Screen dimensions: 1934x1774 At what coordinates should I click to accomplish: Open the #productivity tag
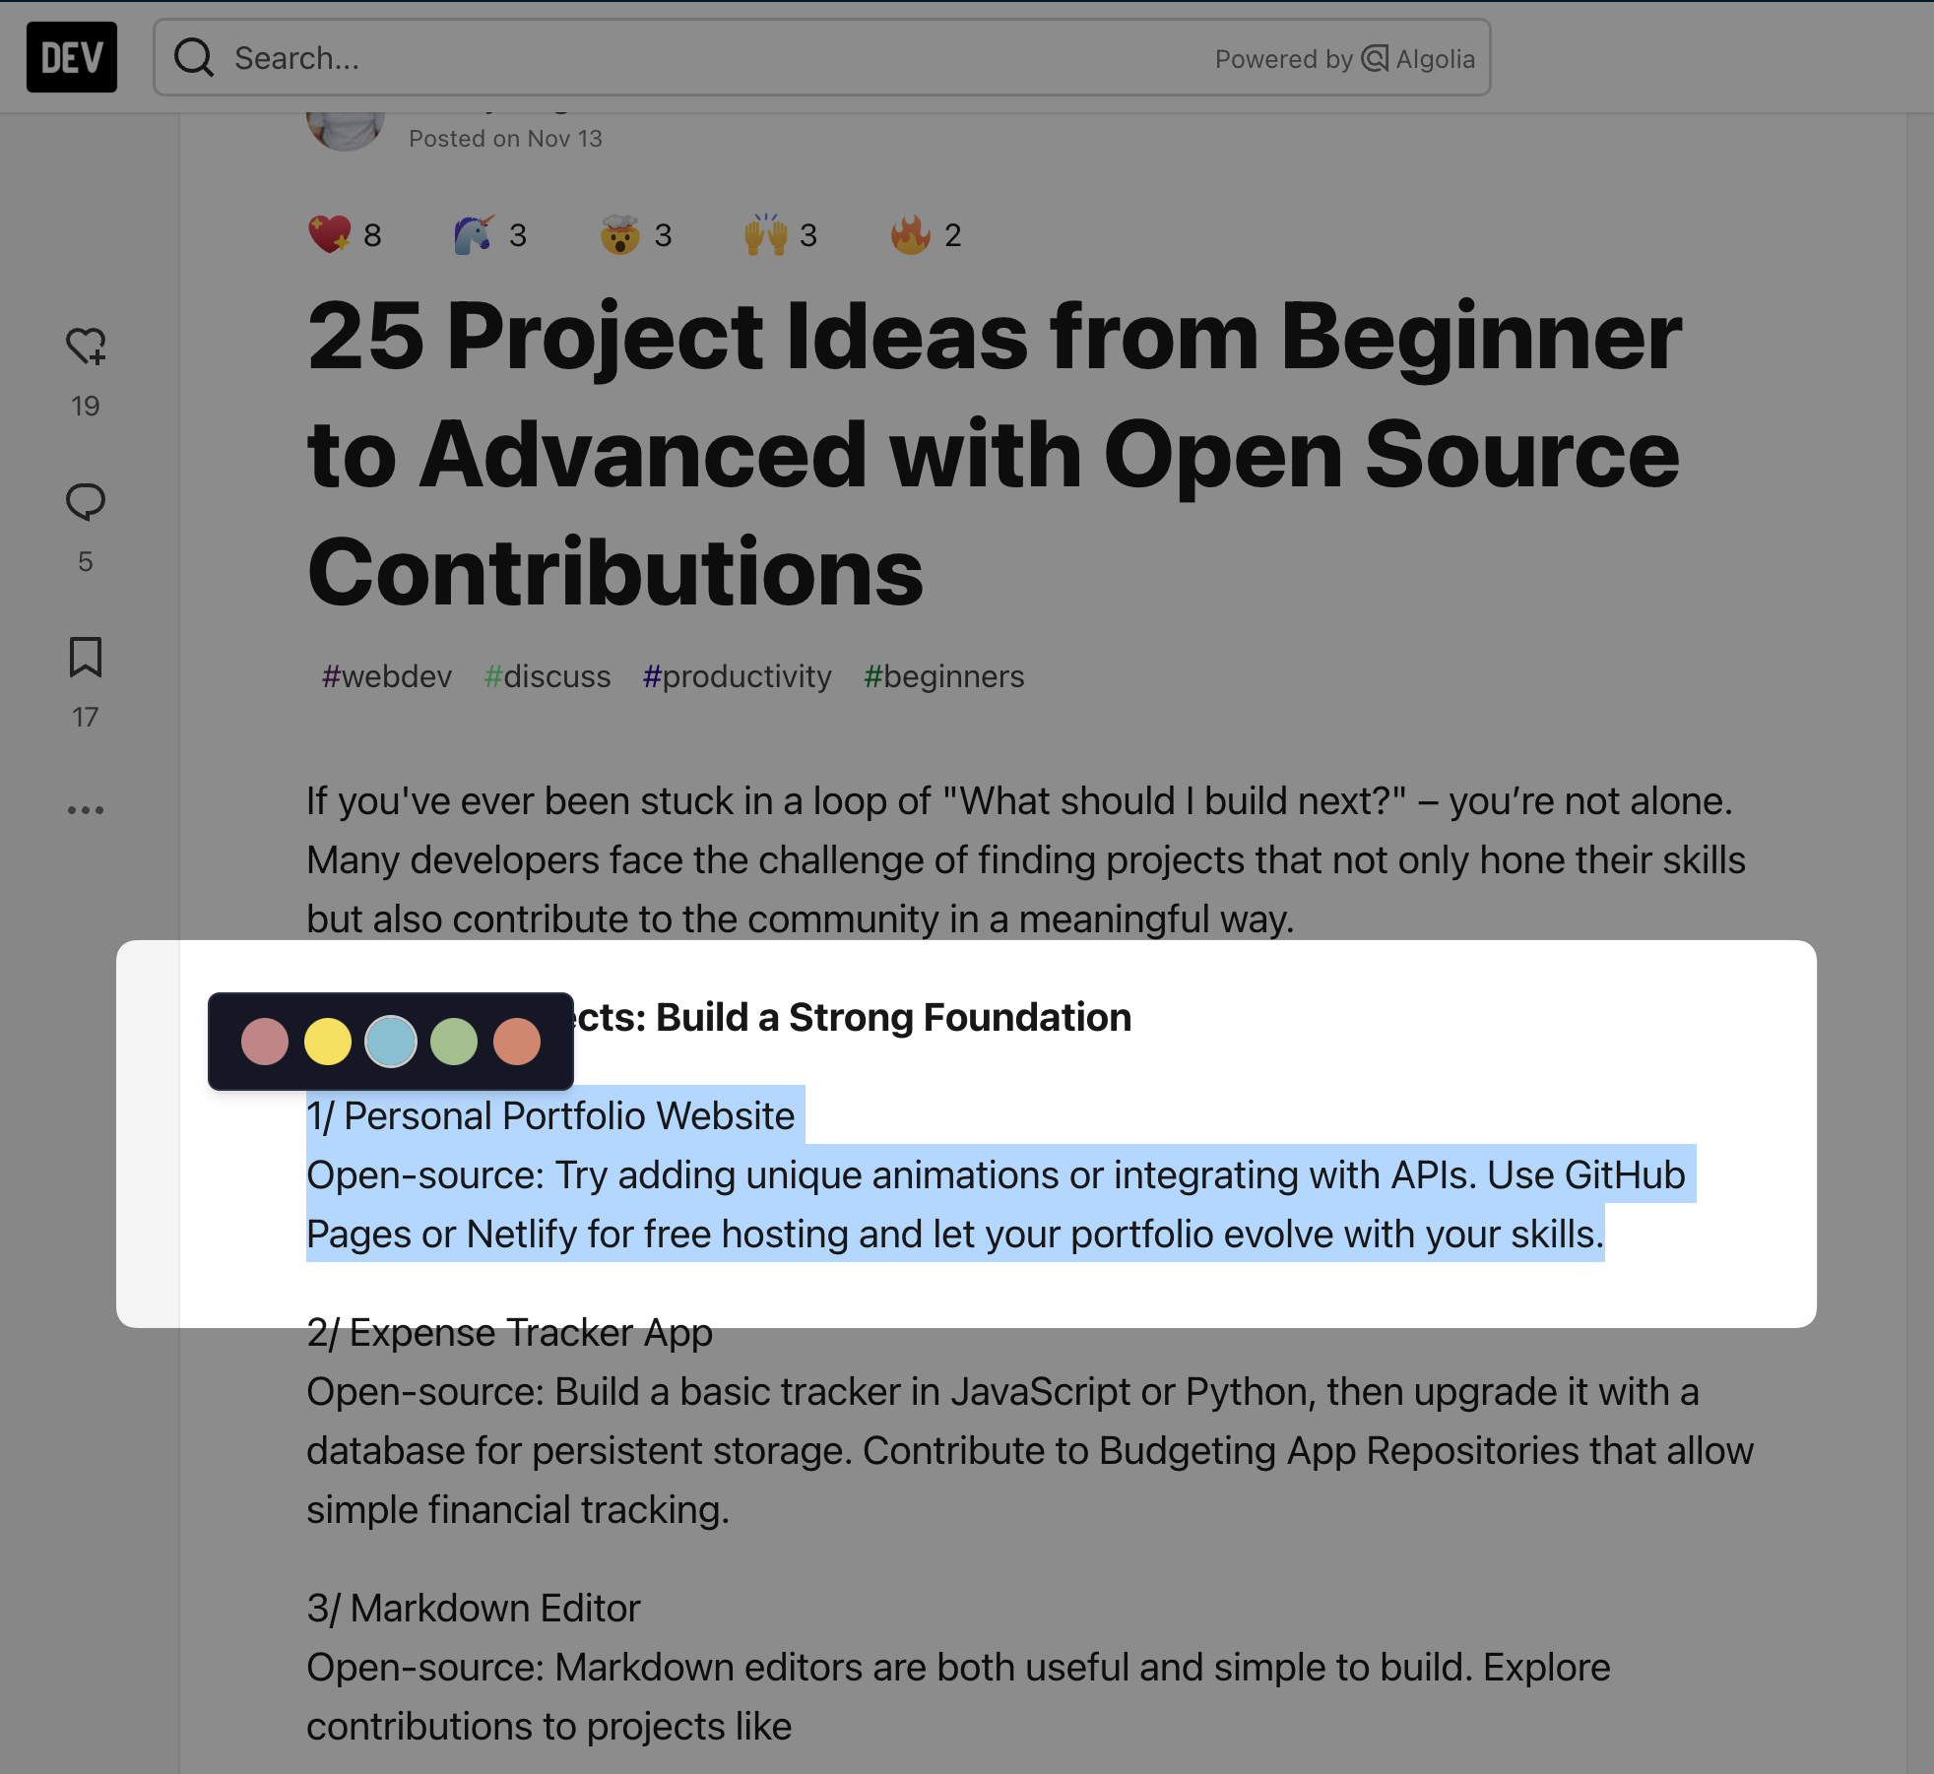tap(737, 676)
